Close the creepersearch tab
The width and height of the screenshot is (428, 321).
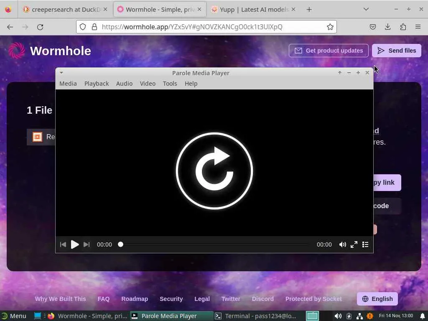[x=105, y=9]
